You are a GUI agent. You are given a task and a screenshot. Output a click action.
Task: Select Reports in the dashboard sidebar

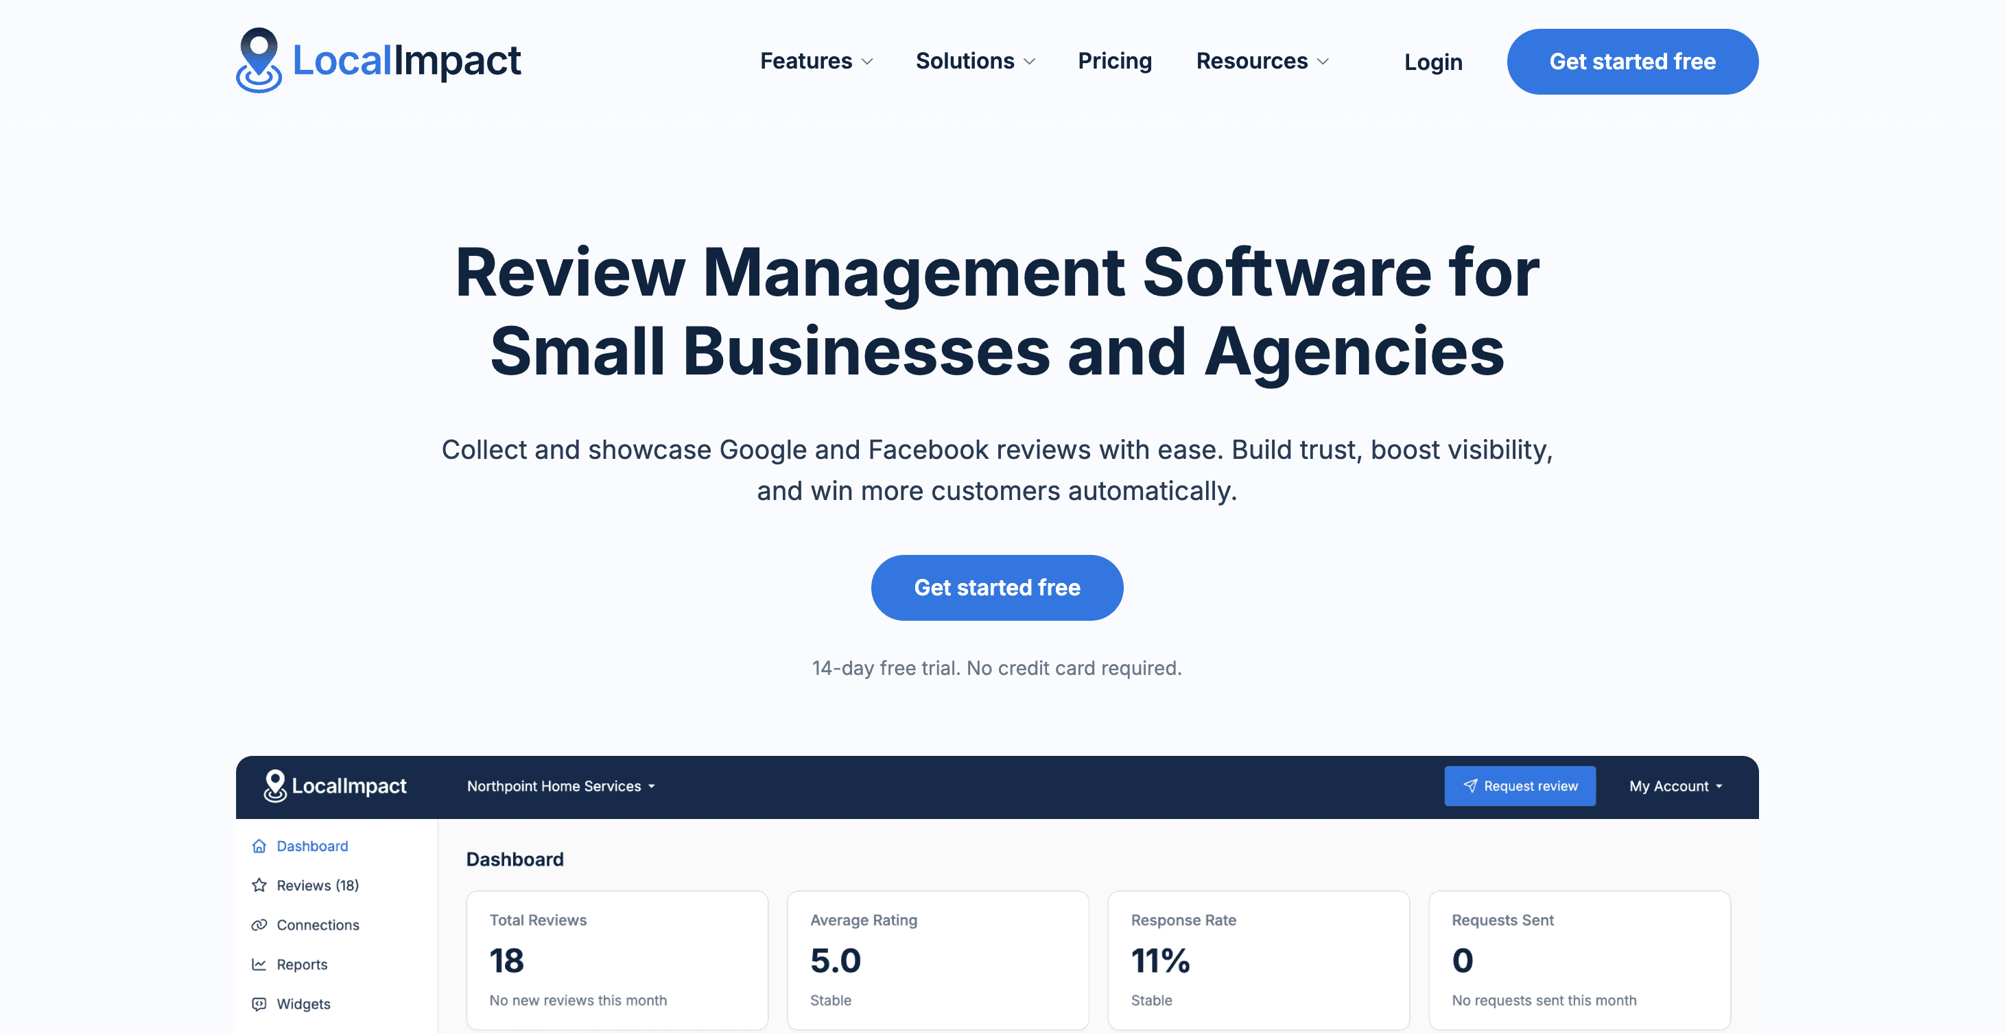point(302,964)
